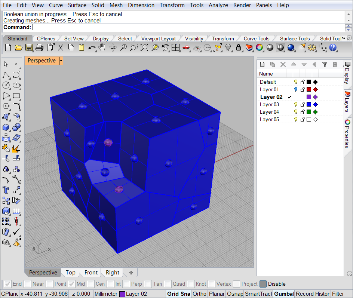Screen dimensions: 353x298
Task: Move layer up with triangle arrow
Action: point(294,64)
